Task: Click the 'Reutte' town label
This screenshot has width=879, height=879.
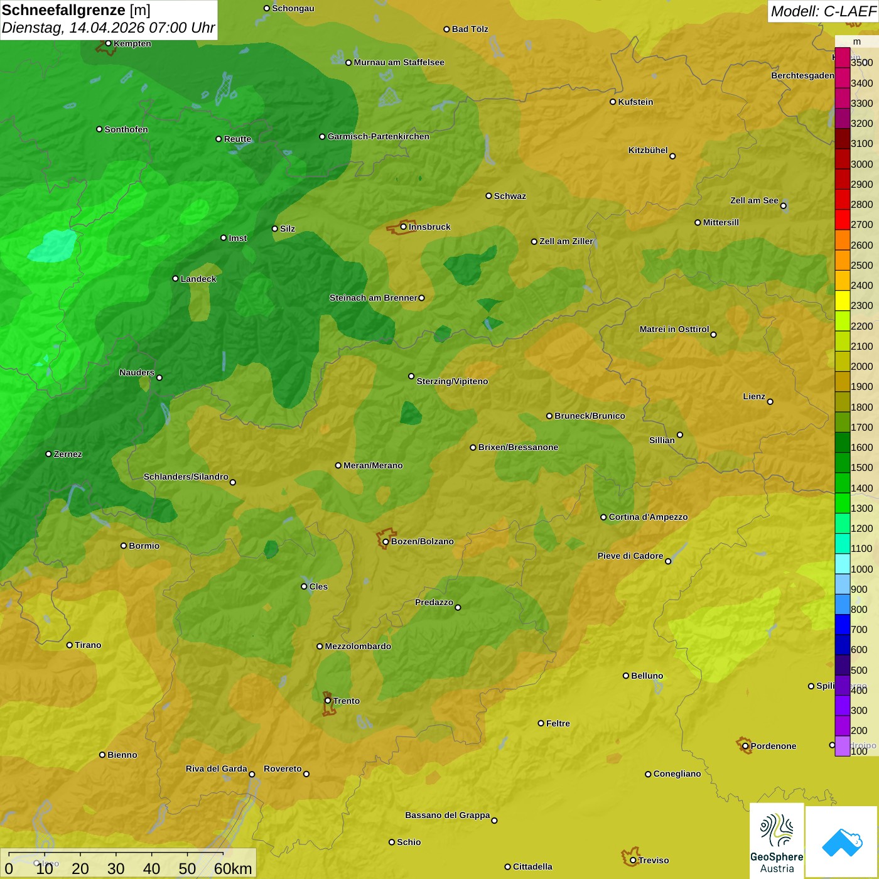Action: click(237, 139)
